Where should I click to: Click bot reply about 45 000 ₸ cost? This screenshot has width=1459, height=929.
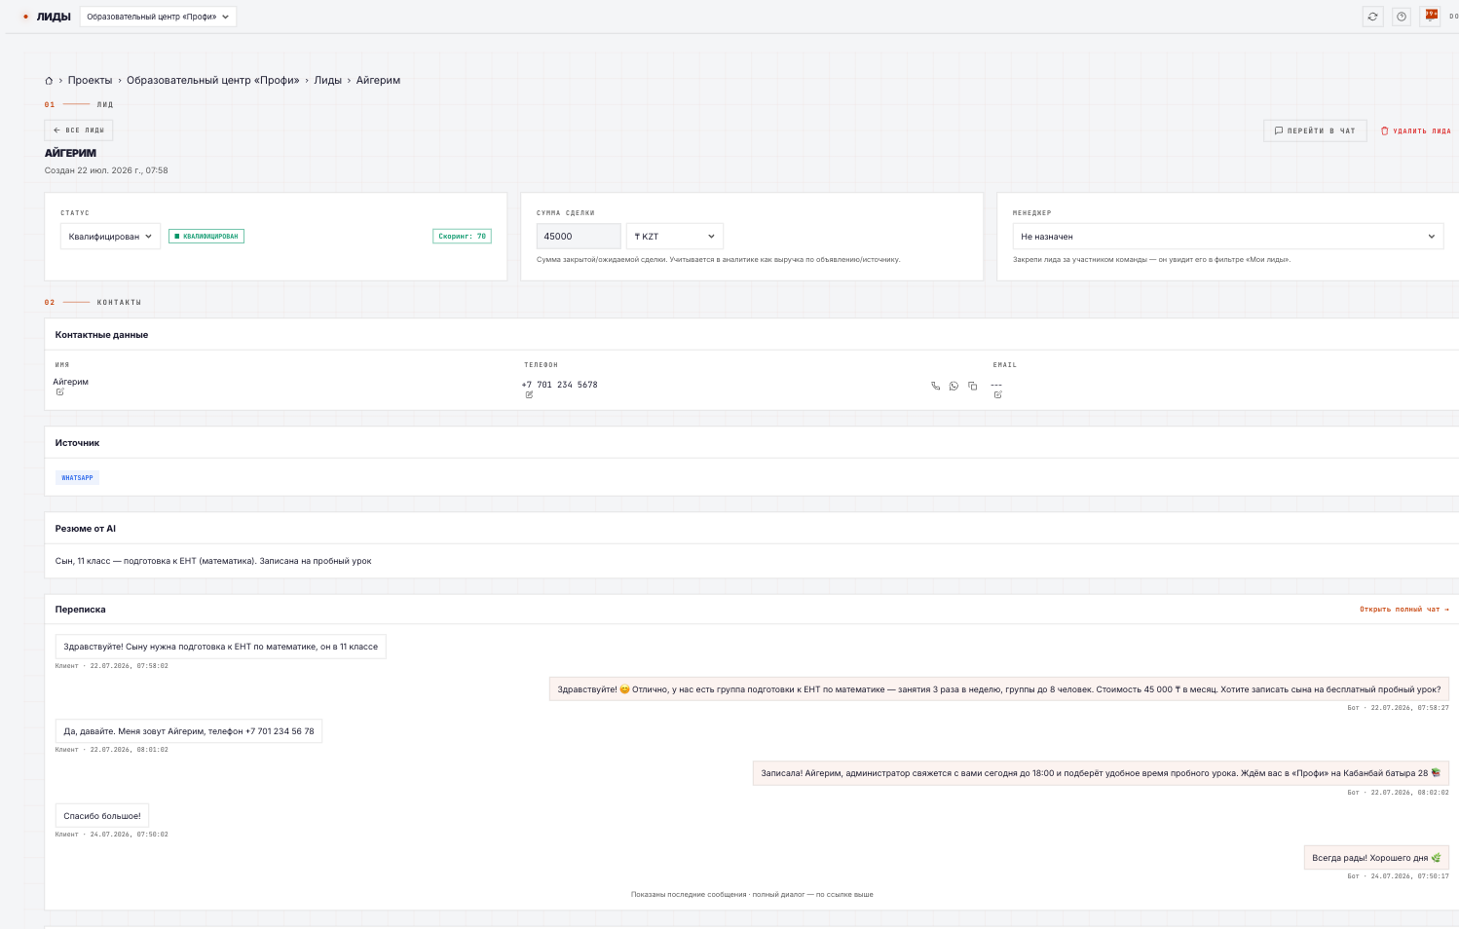tap(999, 689)
